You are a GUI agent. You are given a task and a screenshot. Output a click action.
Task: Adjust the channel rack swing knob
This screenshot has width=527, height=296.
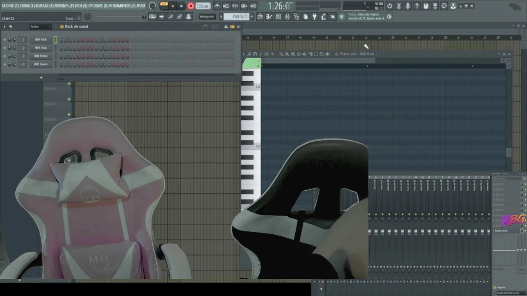coord(205,27)
